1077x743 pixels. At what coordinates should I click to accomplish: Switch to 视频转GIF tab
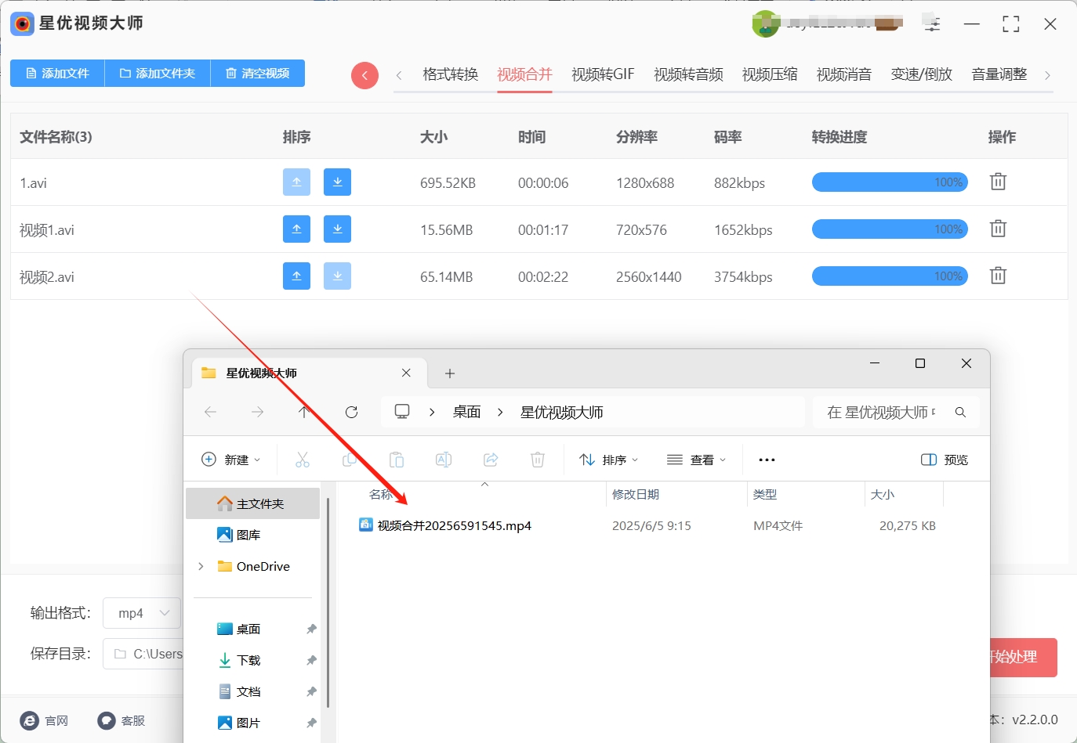[603, 74]
